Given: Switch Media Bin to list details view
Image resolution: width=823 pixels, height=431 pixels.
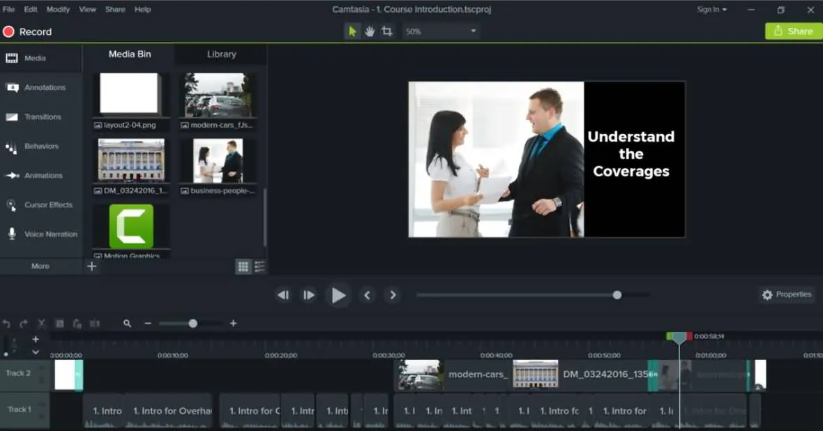Looking at the screenshot, I should (x=260, y=266).
